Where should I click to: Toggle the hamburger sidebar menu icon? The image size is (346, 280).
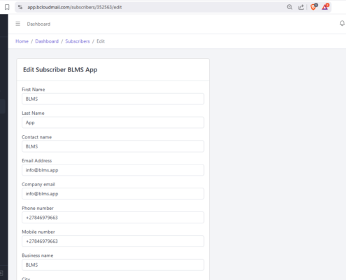pyautogui.click(x=18, y=24)
